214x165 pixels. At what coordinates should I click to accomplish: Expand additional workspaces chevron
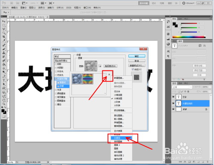(x=176, y=3)
